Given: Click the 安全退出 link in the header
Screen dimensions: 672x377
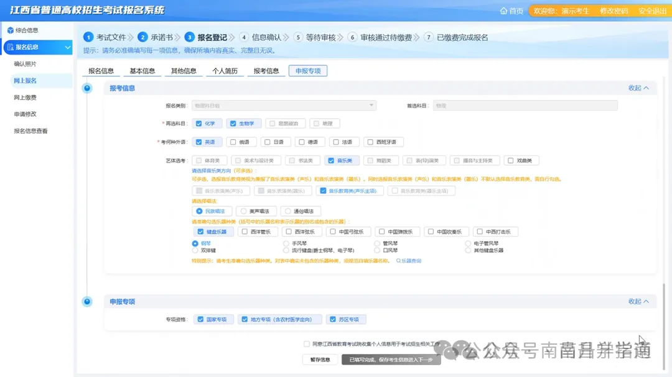Looking at the screenshot, I should pos(652,11).
